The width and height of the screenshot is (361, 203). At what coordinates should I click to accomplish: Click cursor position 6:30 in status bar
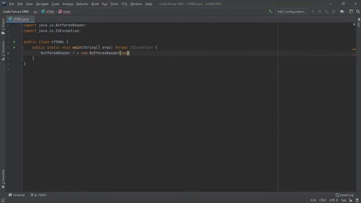[x=313, y=201]
